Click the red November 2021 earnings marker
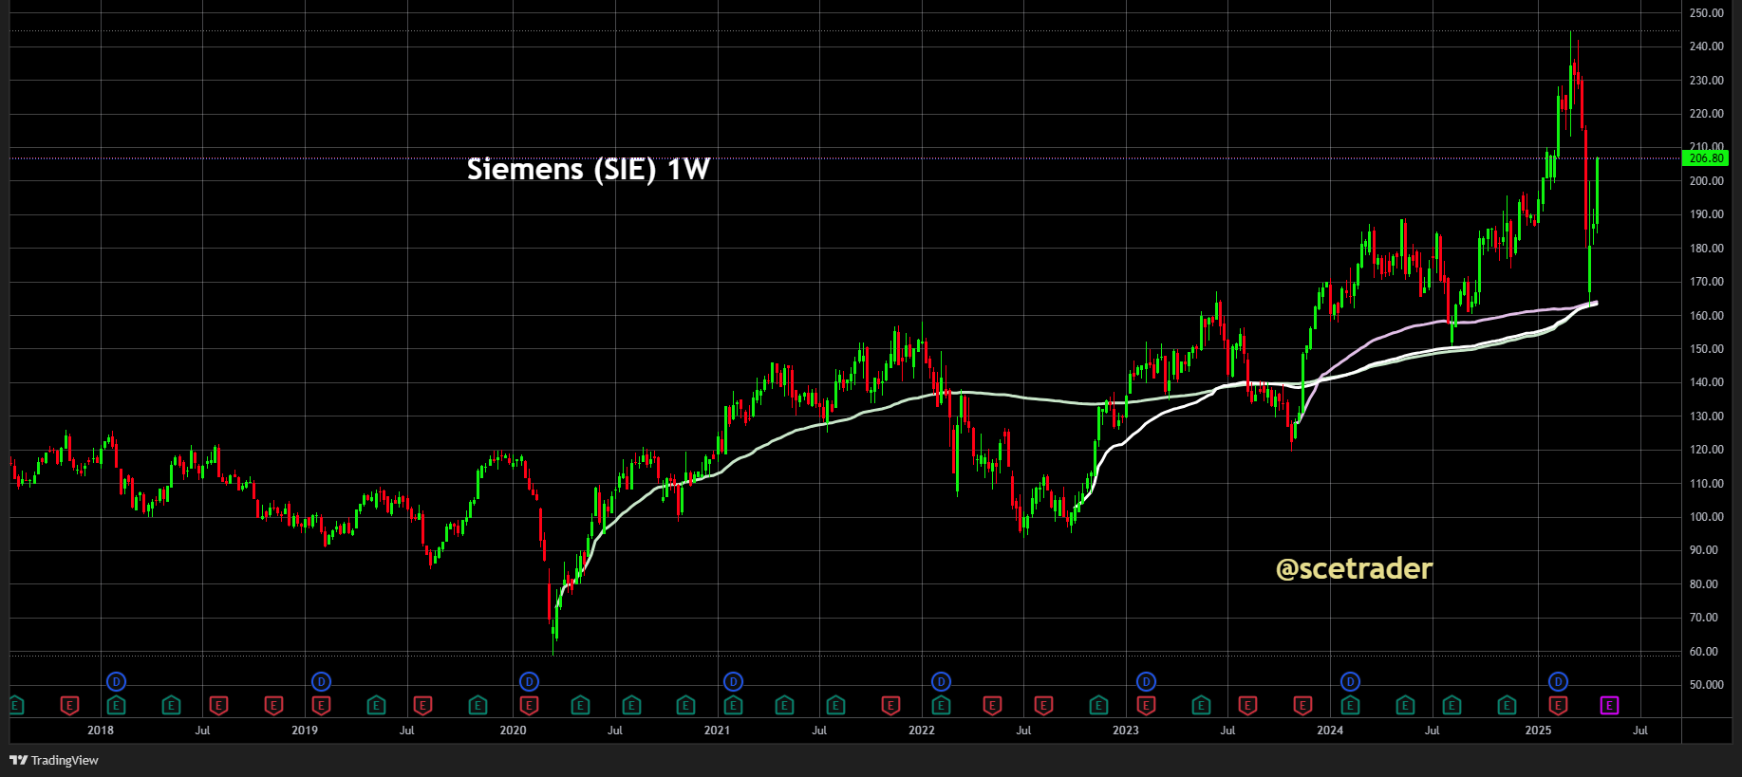This screenshot has width=1742, height=777. (890, 705)
